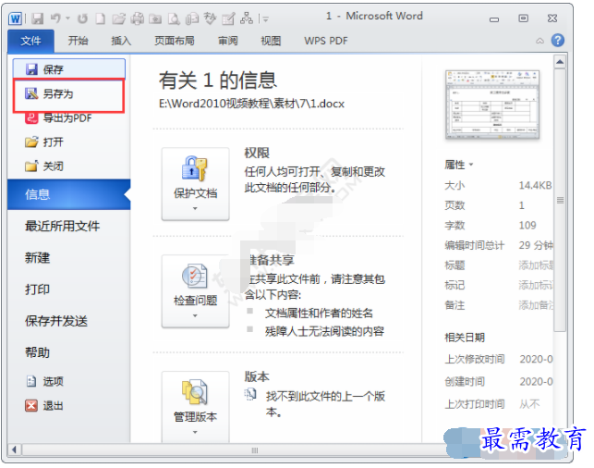Screen dimensions: 594x468
Task: Click the 管理版本 button
Action: click(x=196, y=407)
